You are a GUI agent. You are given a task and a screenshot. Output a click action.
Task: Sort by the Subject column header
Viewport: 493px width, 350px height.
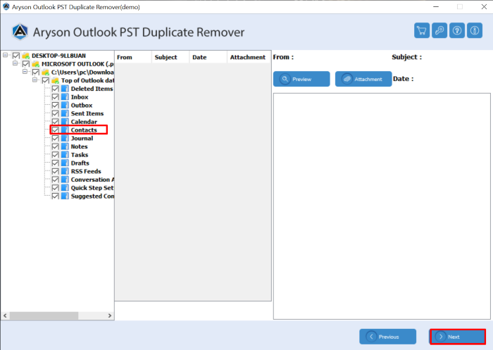[x=166, y=57]
